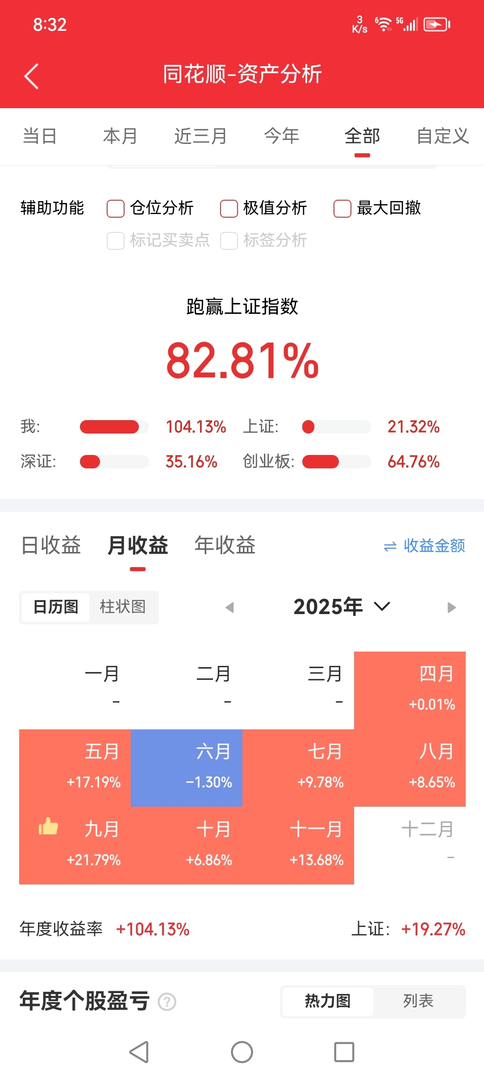This screenshot has width=484, height=1078.
Task: Tap Android home circle button
Action: point(242,1052)
